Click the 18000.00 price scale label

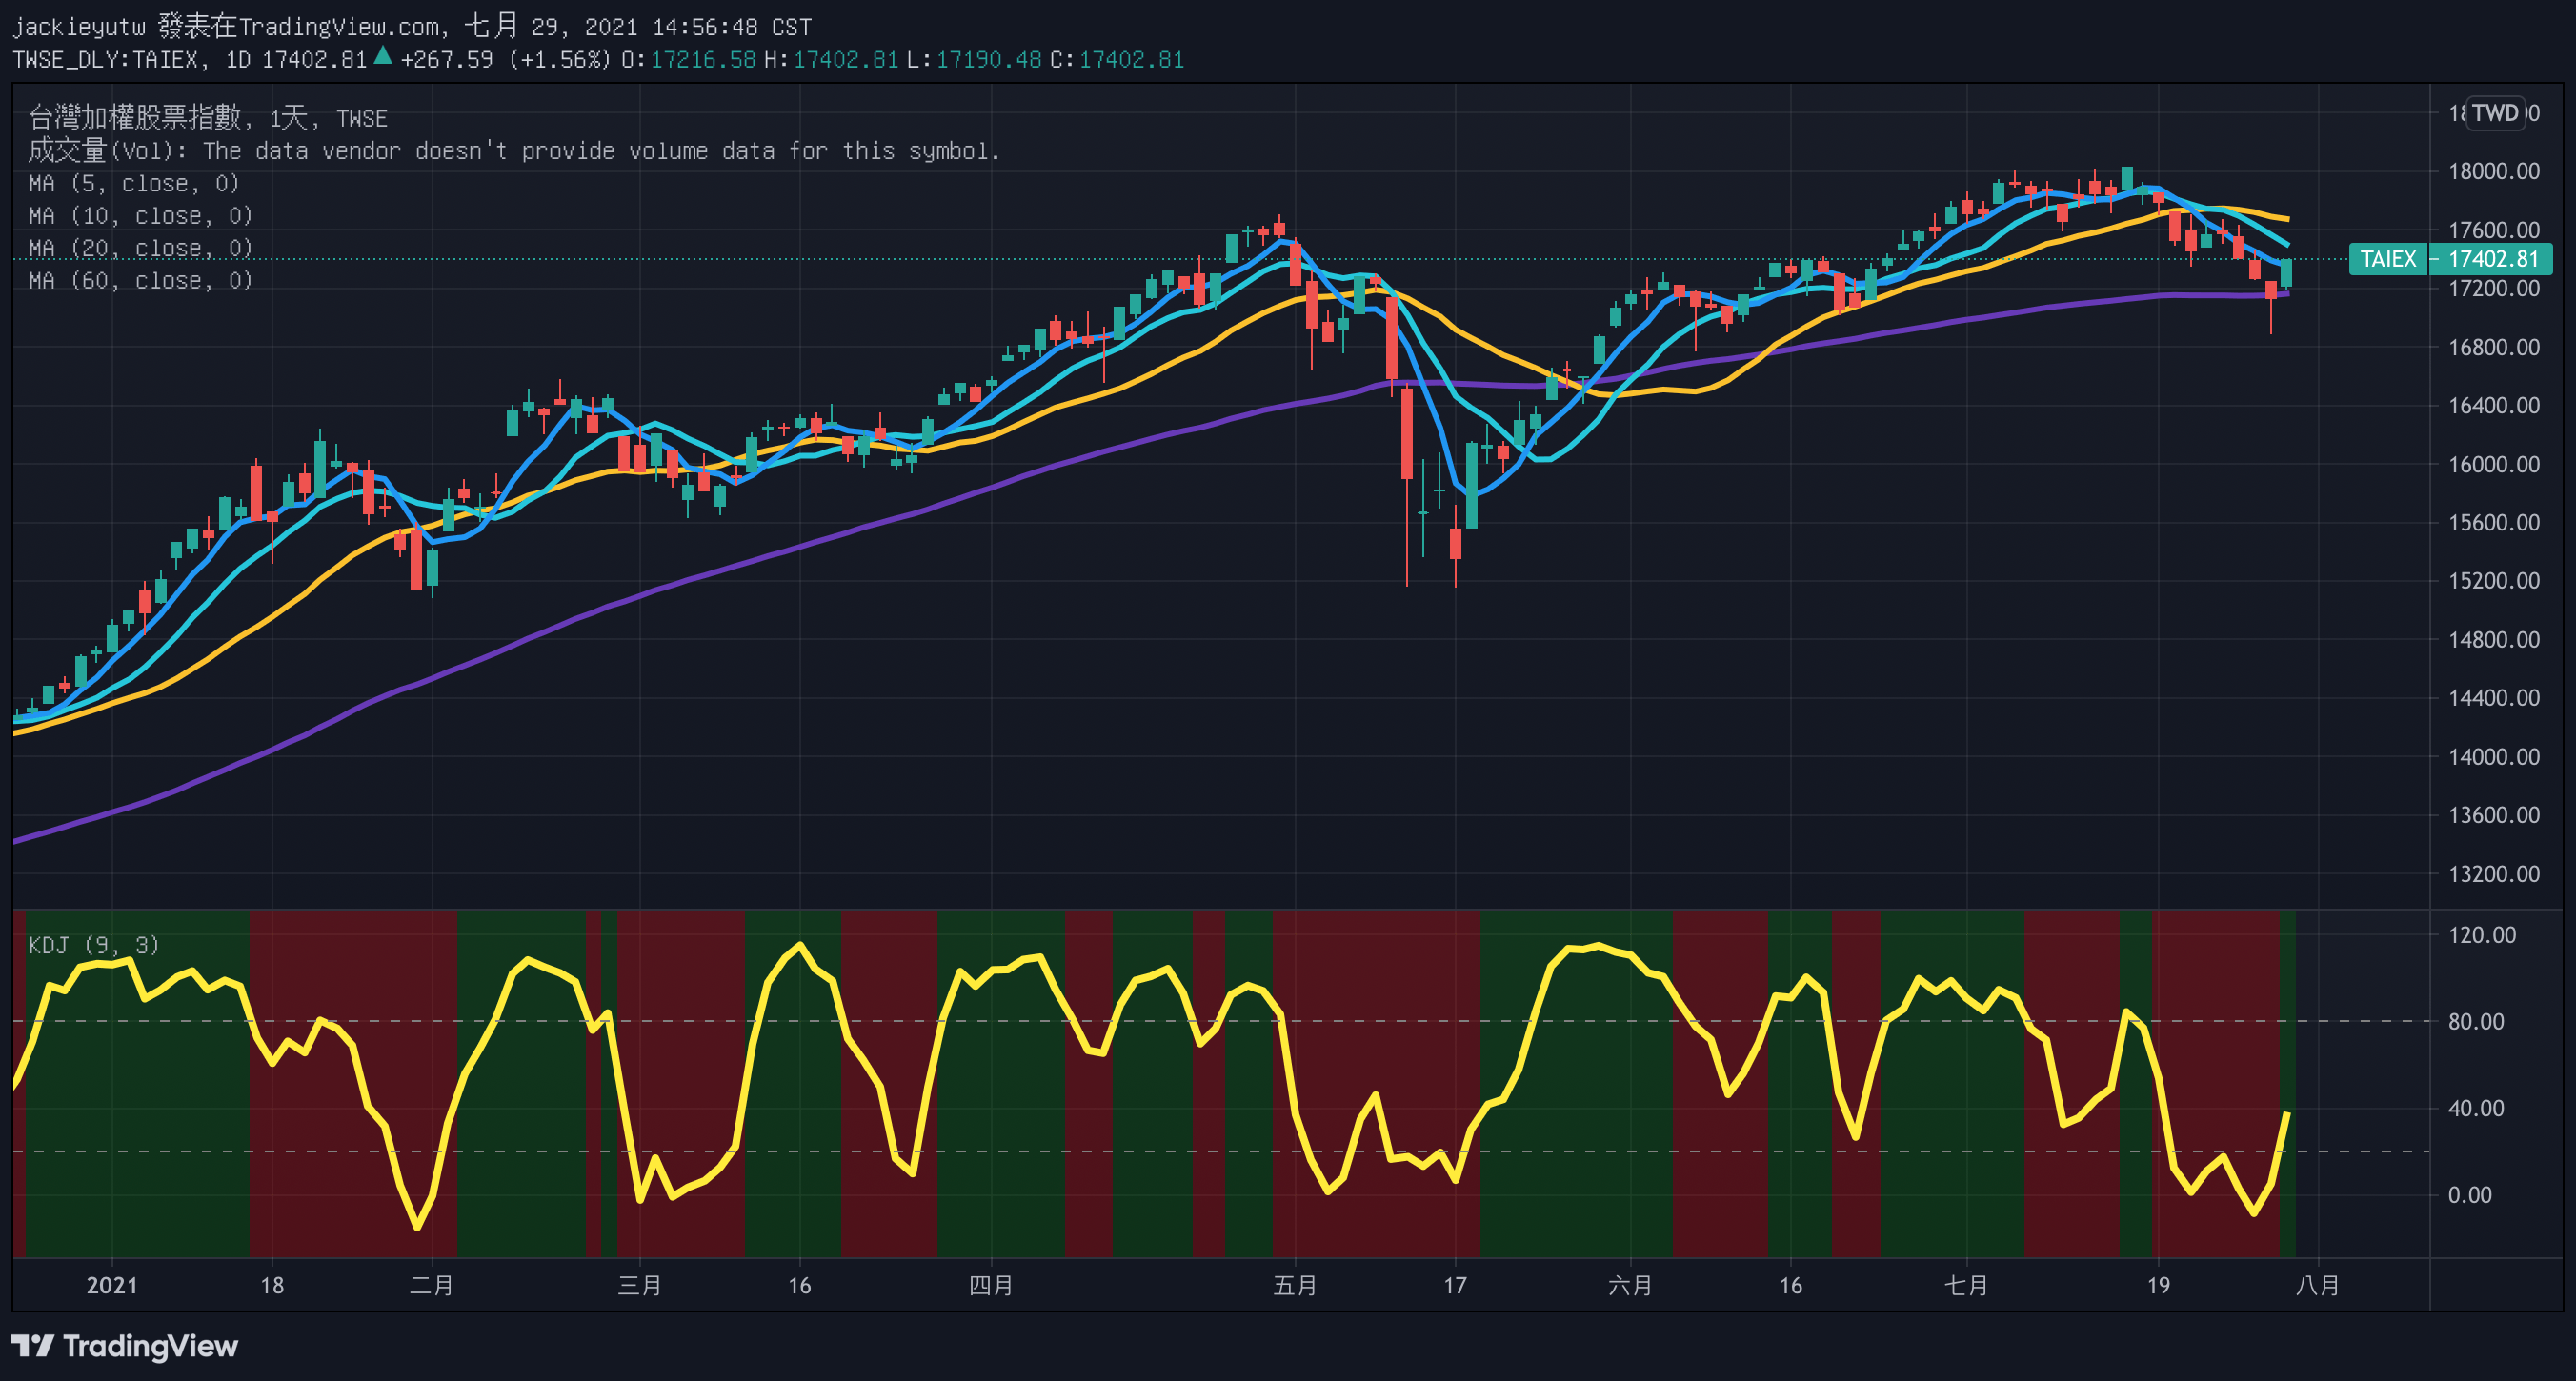click(2493, 171)
